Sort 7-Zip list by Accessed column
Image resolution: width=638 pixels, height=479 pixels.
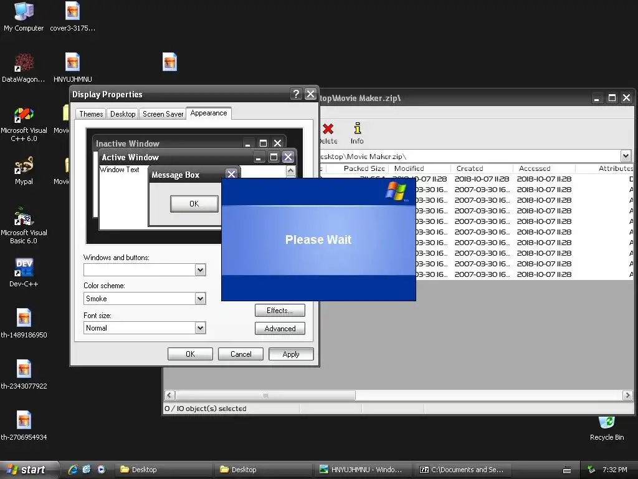pos(544,168)
